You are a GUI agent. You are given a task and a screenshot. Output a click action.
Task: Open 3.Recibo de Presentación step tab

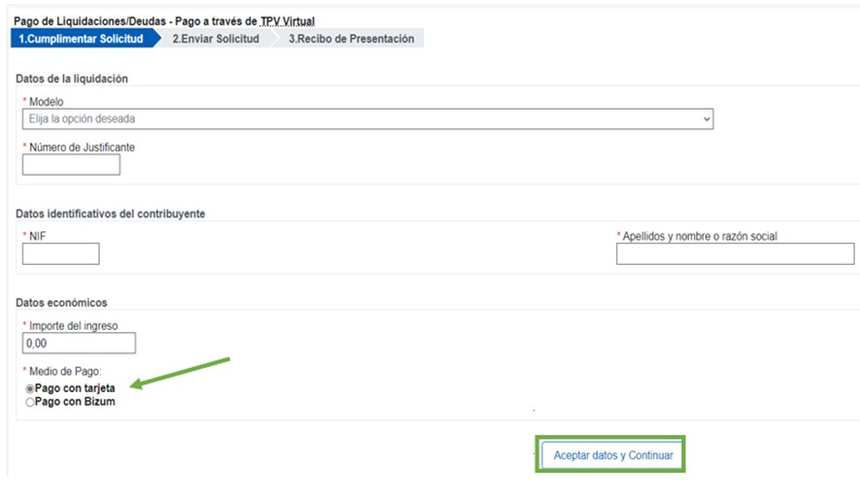pyautogui.click(x=351, y=39)
